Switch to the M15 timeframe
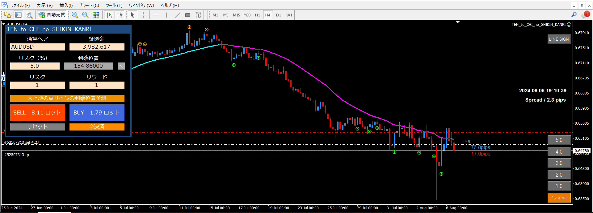The height and width of the screenshot is (213, 593). coord(236,15)
